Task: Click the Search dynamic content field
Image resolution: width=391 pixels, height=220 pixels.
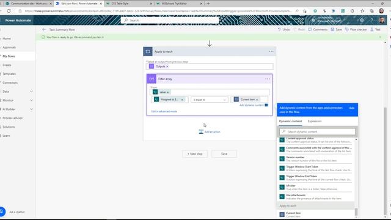Action: pyautogui.click(x=317, y=132)
